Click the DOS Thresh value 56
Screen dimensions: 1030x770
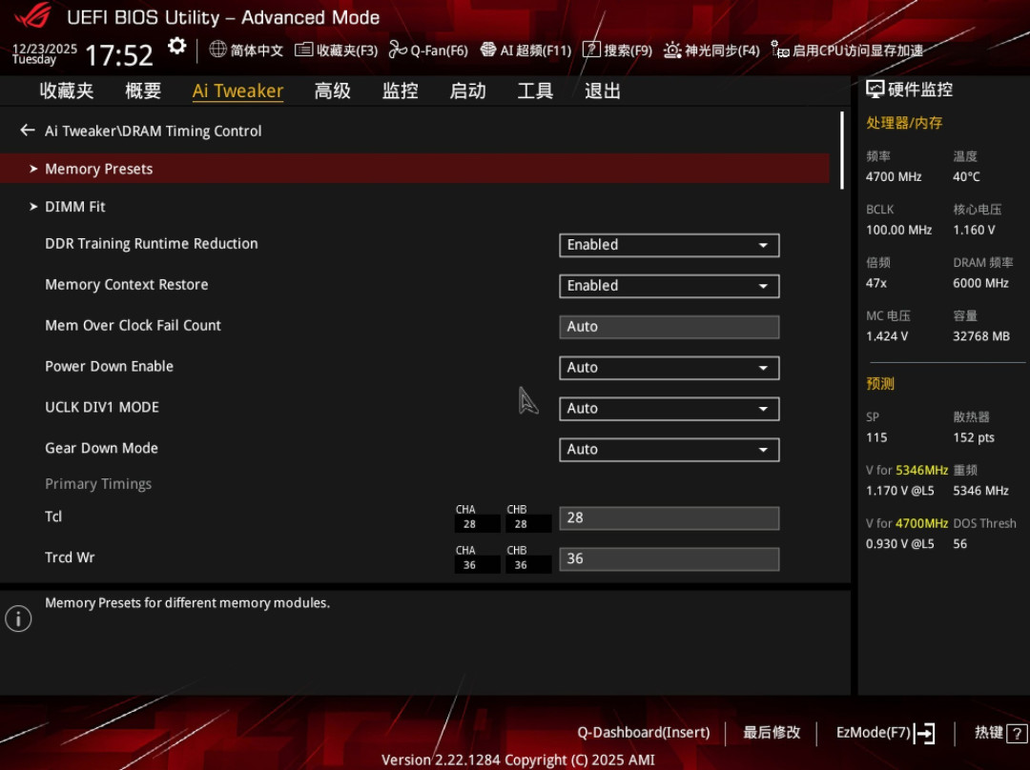pyautogui.click(x=959, y=543)
